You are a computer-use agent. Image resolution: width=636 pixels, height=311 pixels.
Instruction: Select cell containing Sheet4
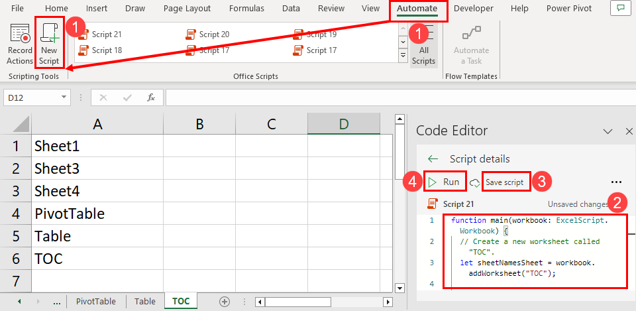coord(97,191)
